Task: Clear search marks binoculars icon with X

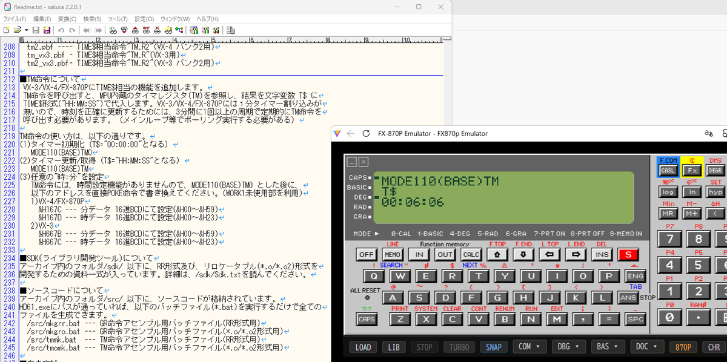Action: click(157, 30)
